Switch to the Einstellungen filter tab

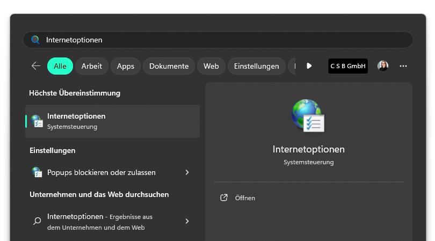pyautogui.click(x=256, y=66)
